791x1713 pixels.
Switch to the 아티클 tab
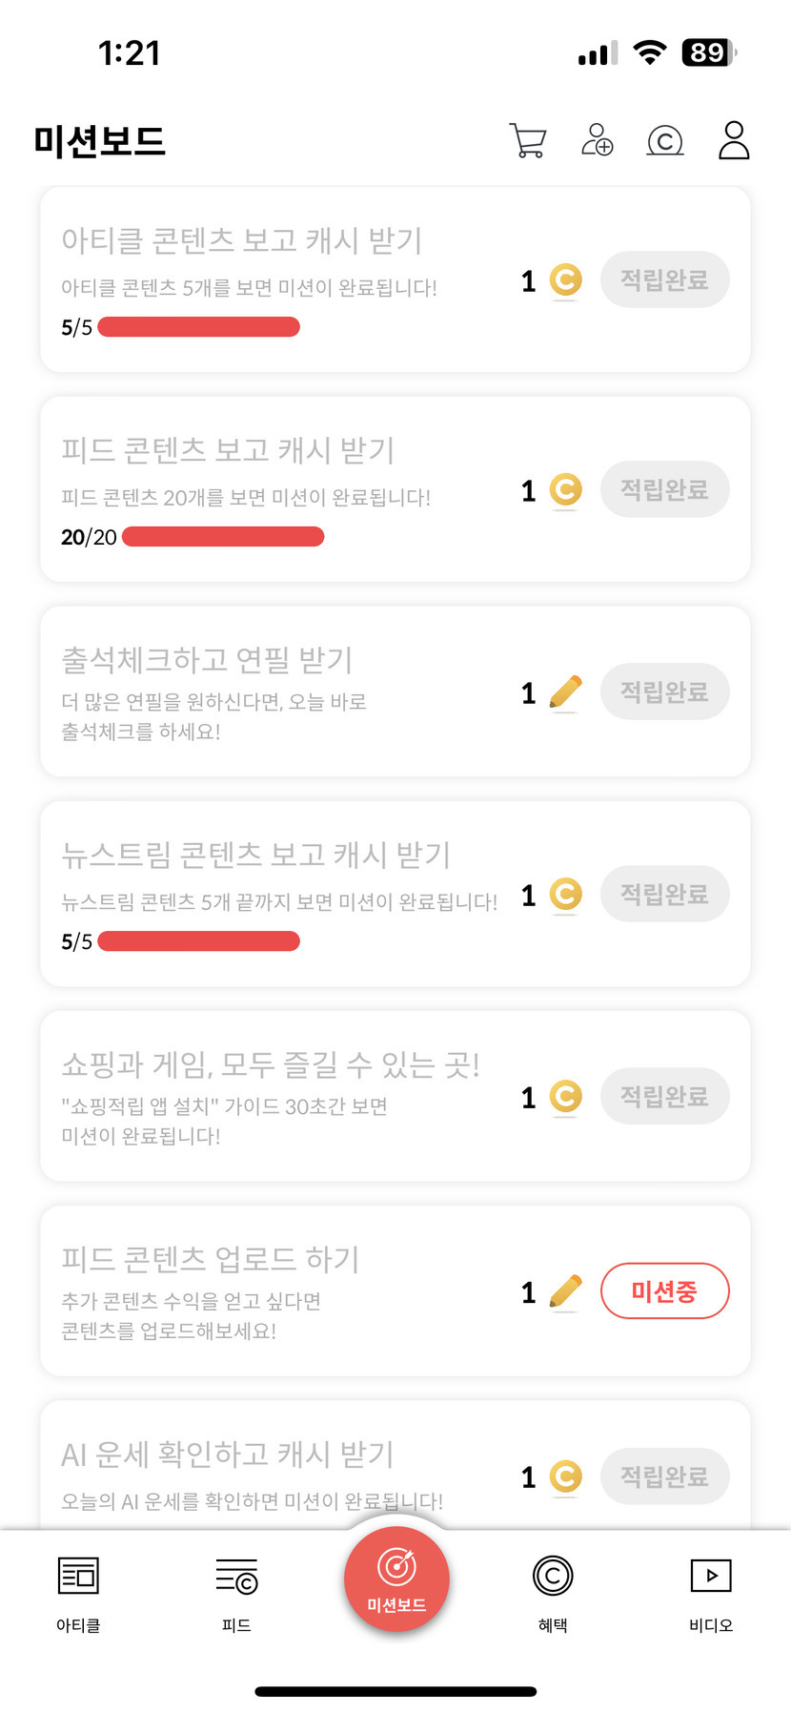[78, 1589]
